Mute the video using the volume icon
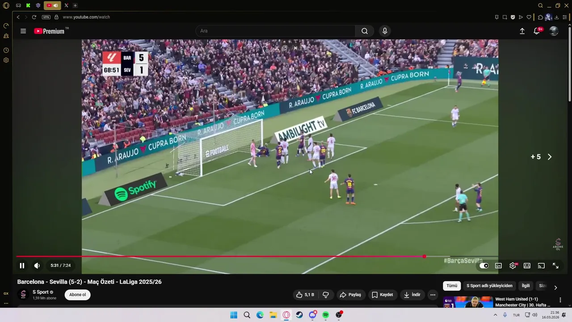This screenshot has height=322, width=572. pos(37,265)
